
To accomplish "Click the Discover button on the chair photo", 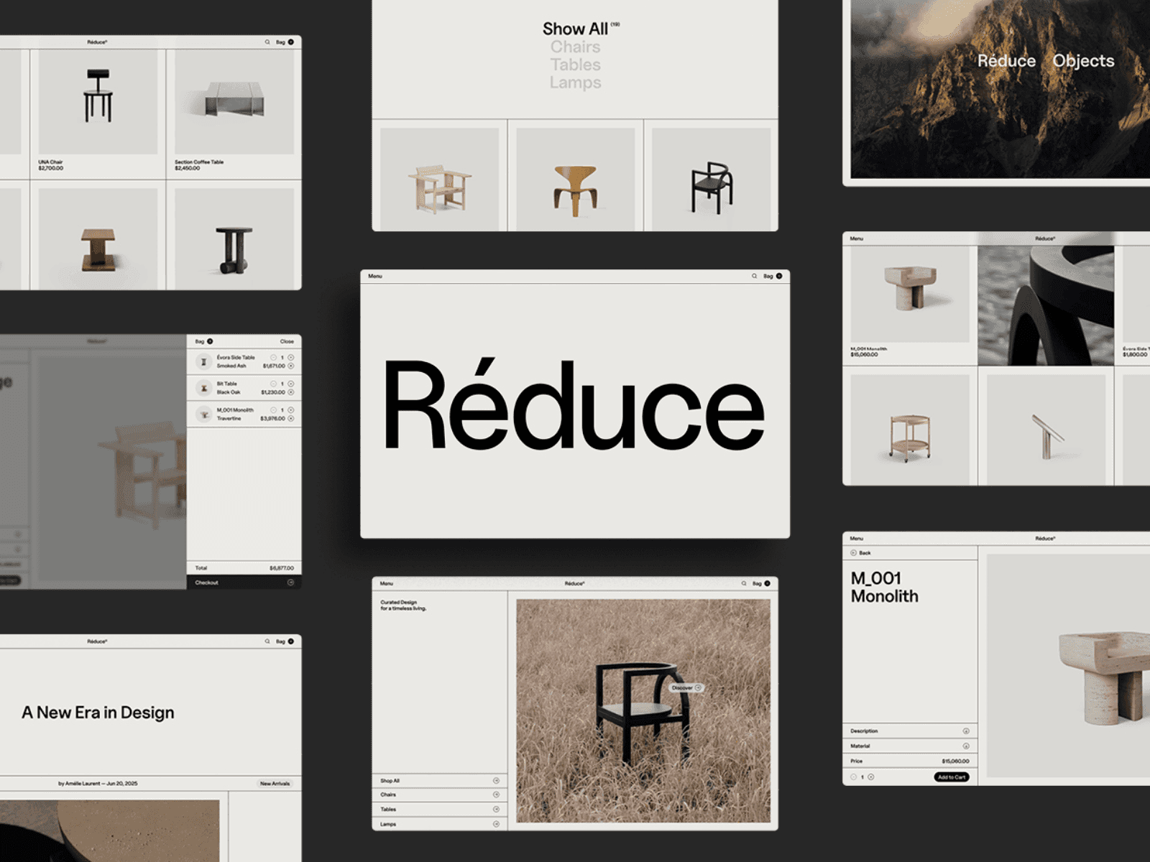I will 686,688.
